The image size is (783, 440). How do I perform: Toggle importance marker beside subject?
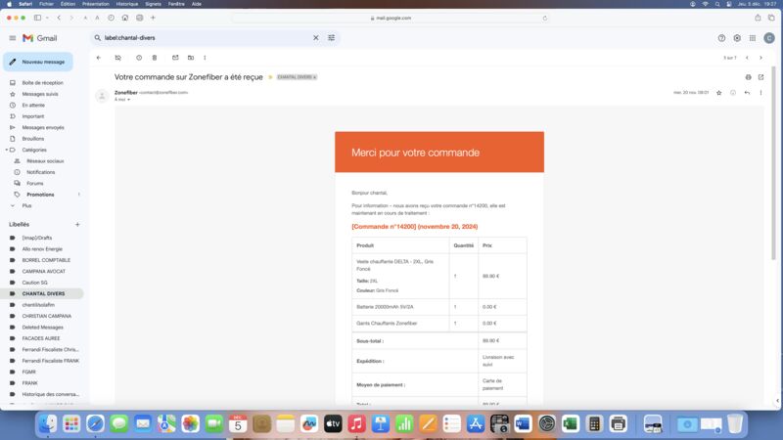pyautogui.click(x=270, y=77)
